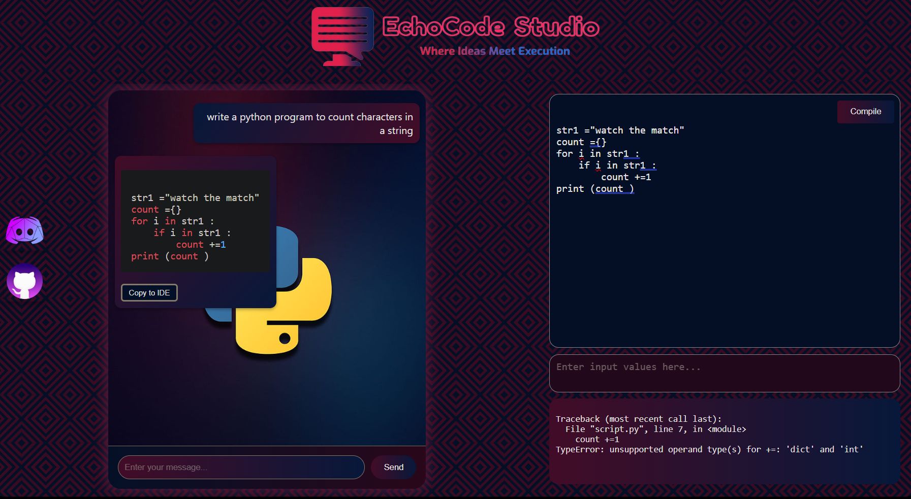Click the EchoCode Studio monitor logo

342,37
